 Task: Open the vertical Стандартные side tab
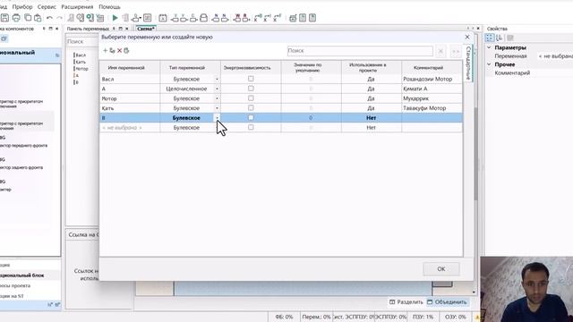point(468,63)
